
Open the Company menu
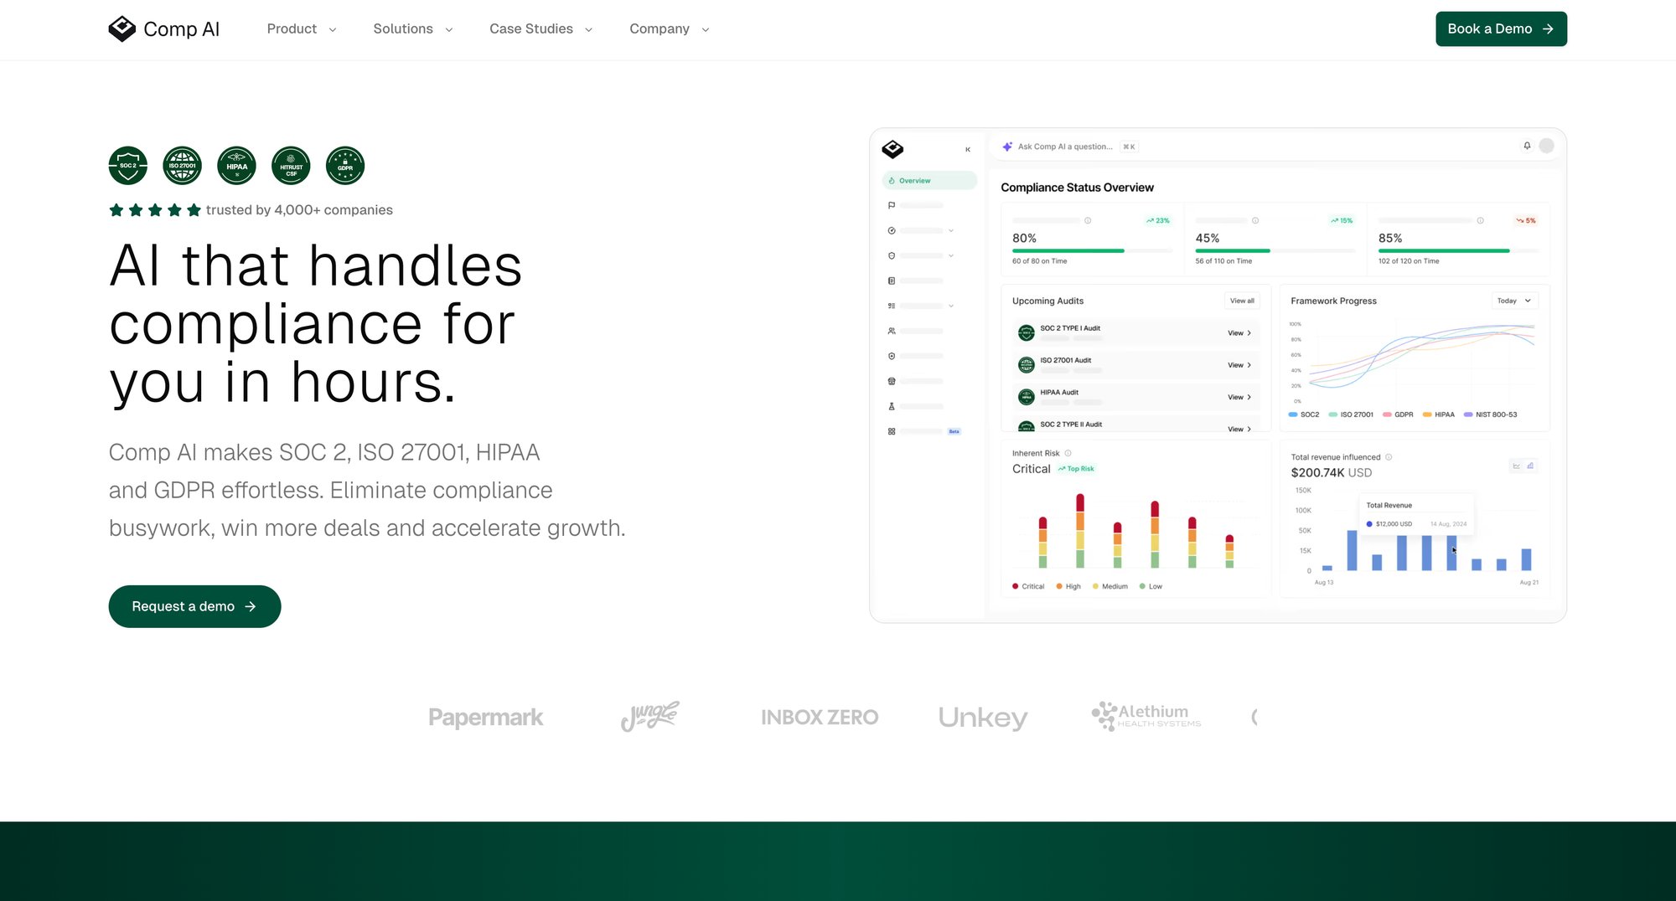669,29
